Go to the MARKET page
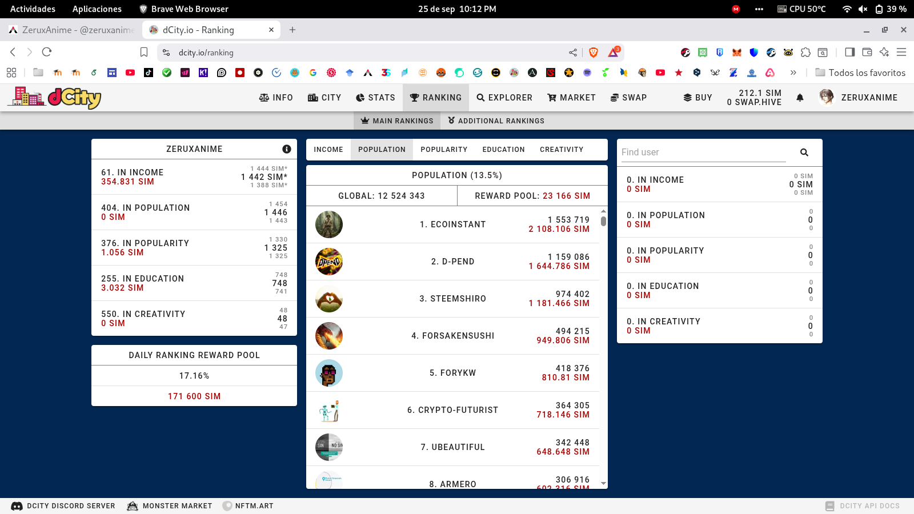 click(571, 98)
